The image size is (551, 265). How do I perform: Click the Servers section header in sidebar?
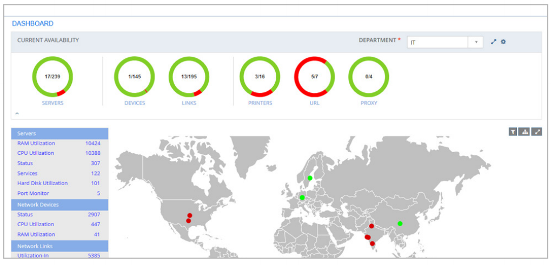coord(59,133)
